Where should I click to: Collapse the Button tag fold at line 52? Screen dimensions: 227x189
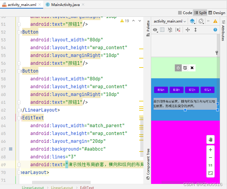[x=19, y=32]
